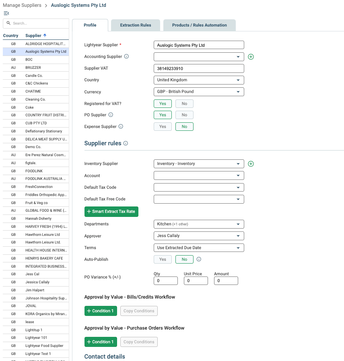
Task: Add Condition 1 for Bills/Credits Workflow
Action: pyautogui.click(x=101, y=311)
